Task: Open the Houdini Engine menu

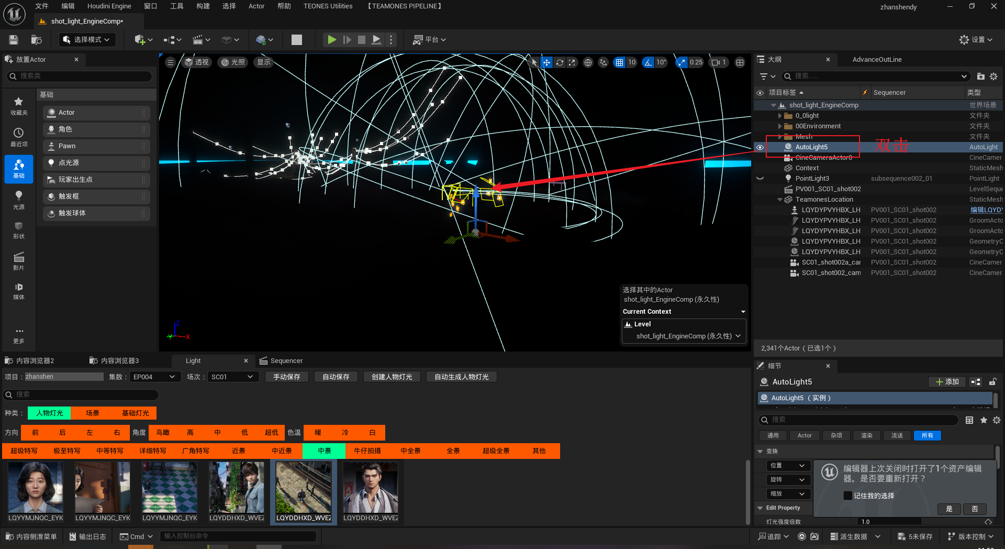Action: click(x=109, y=6)
